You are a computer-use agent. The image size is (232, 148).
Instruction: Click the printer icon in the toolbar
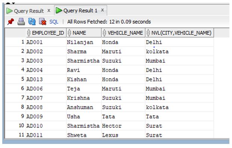(21, 22)
